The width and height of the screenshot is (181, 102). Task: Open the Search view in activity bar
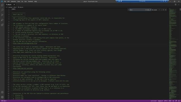[x=2, y=10]
